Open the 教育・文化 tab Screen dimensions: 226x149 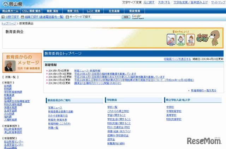[73, 11]
